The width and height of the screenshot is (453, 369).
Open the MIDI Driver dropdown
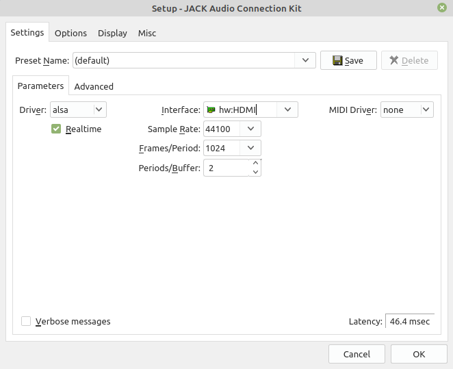(407, 110)
